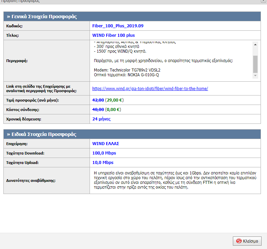Click the Κωδικός: label

(15, 26)
